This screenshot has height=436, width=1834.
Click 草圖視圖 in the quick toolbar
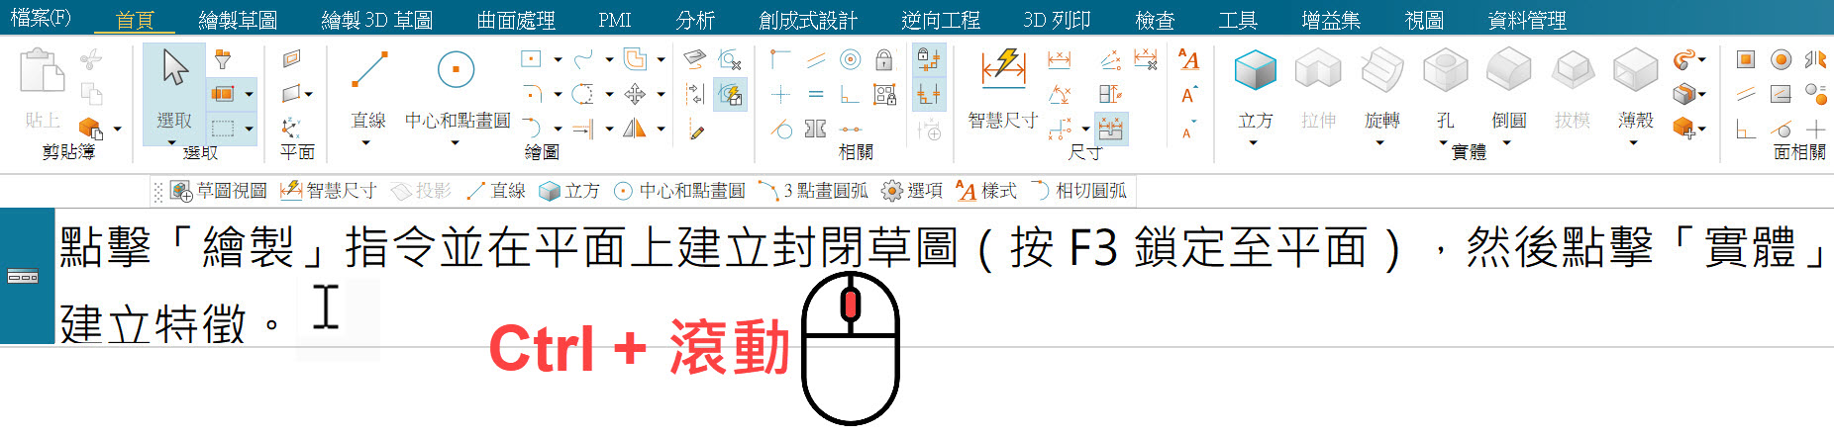coord(219,191)
